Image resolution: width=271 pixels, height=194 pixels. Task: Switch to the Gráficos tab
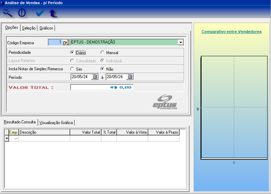tap(46, 28)
